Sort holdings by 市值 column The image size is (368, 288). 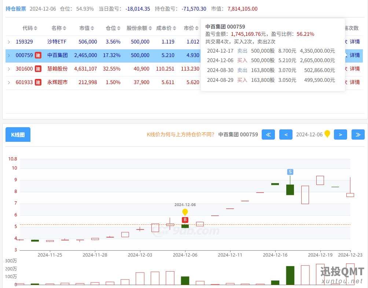87,28
